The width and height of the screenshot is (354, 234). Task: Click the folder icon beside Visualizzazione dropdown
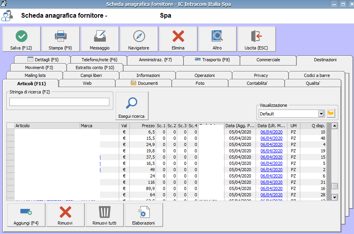[331, 113]
